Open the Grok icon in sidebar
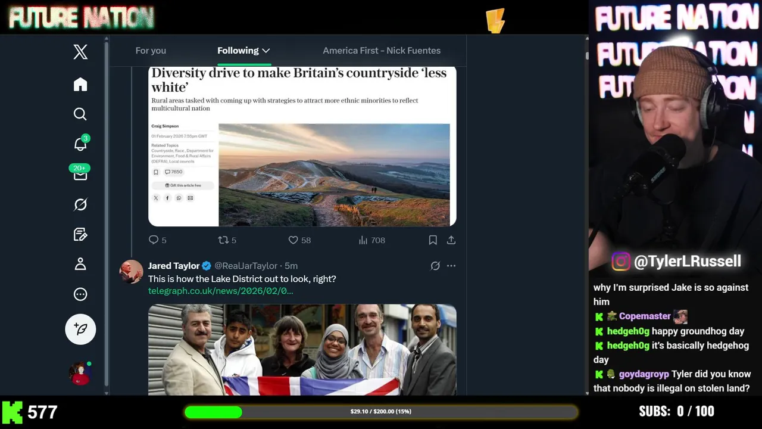This screenshot has width=762, height=429. 80,204
